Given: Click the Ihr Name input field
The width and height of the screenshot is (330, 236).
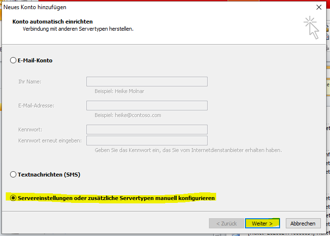Looking at the screenshot, I should [147, 82].
